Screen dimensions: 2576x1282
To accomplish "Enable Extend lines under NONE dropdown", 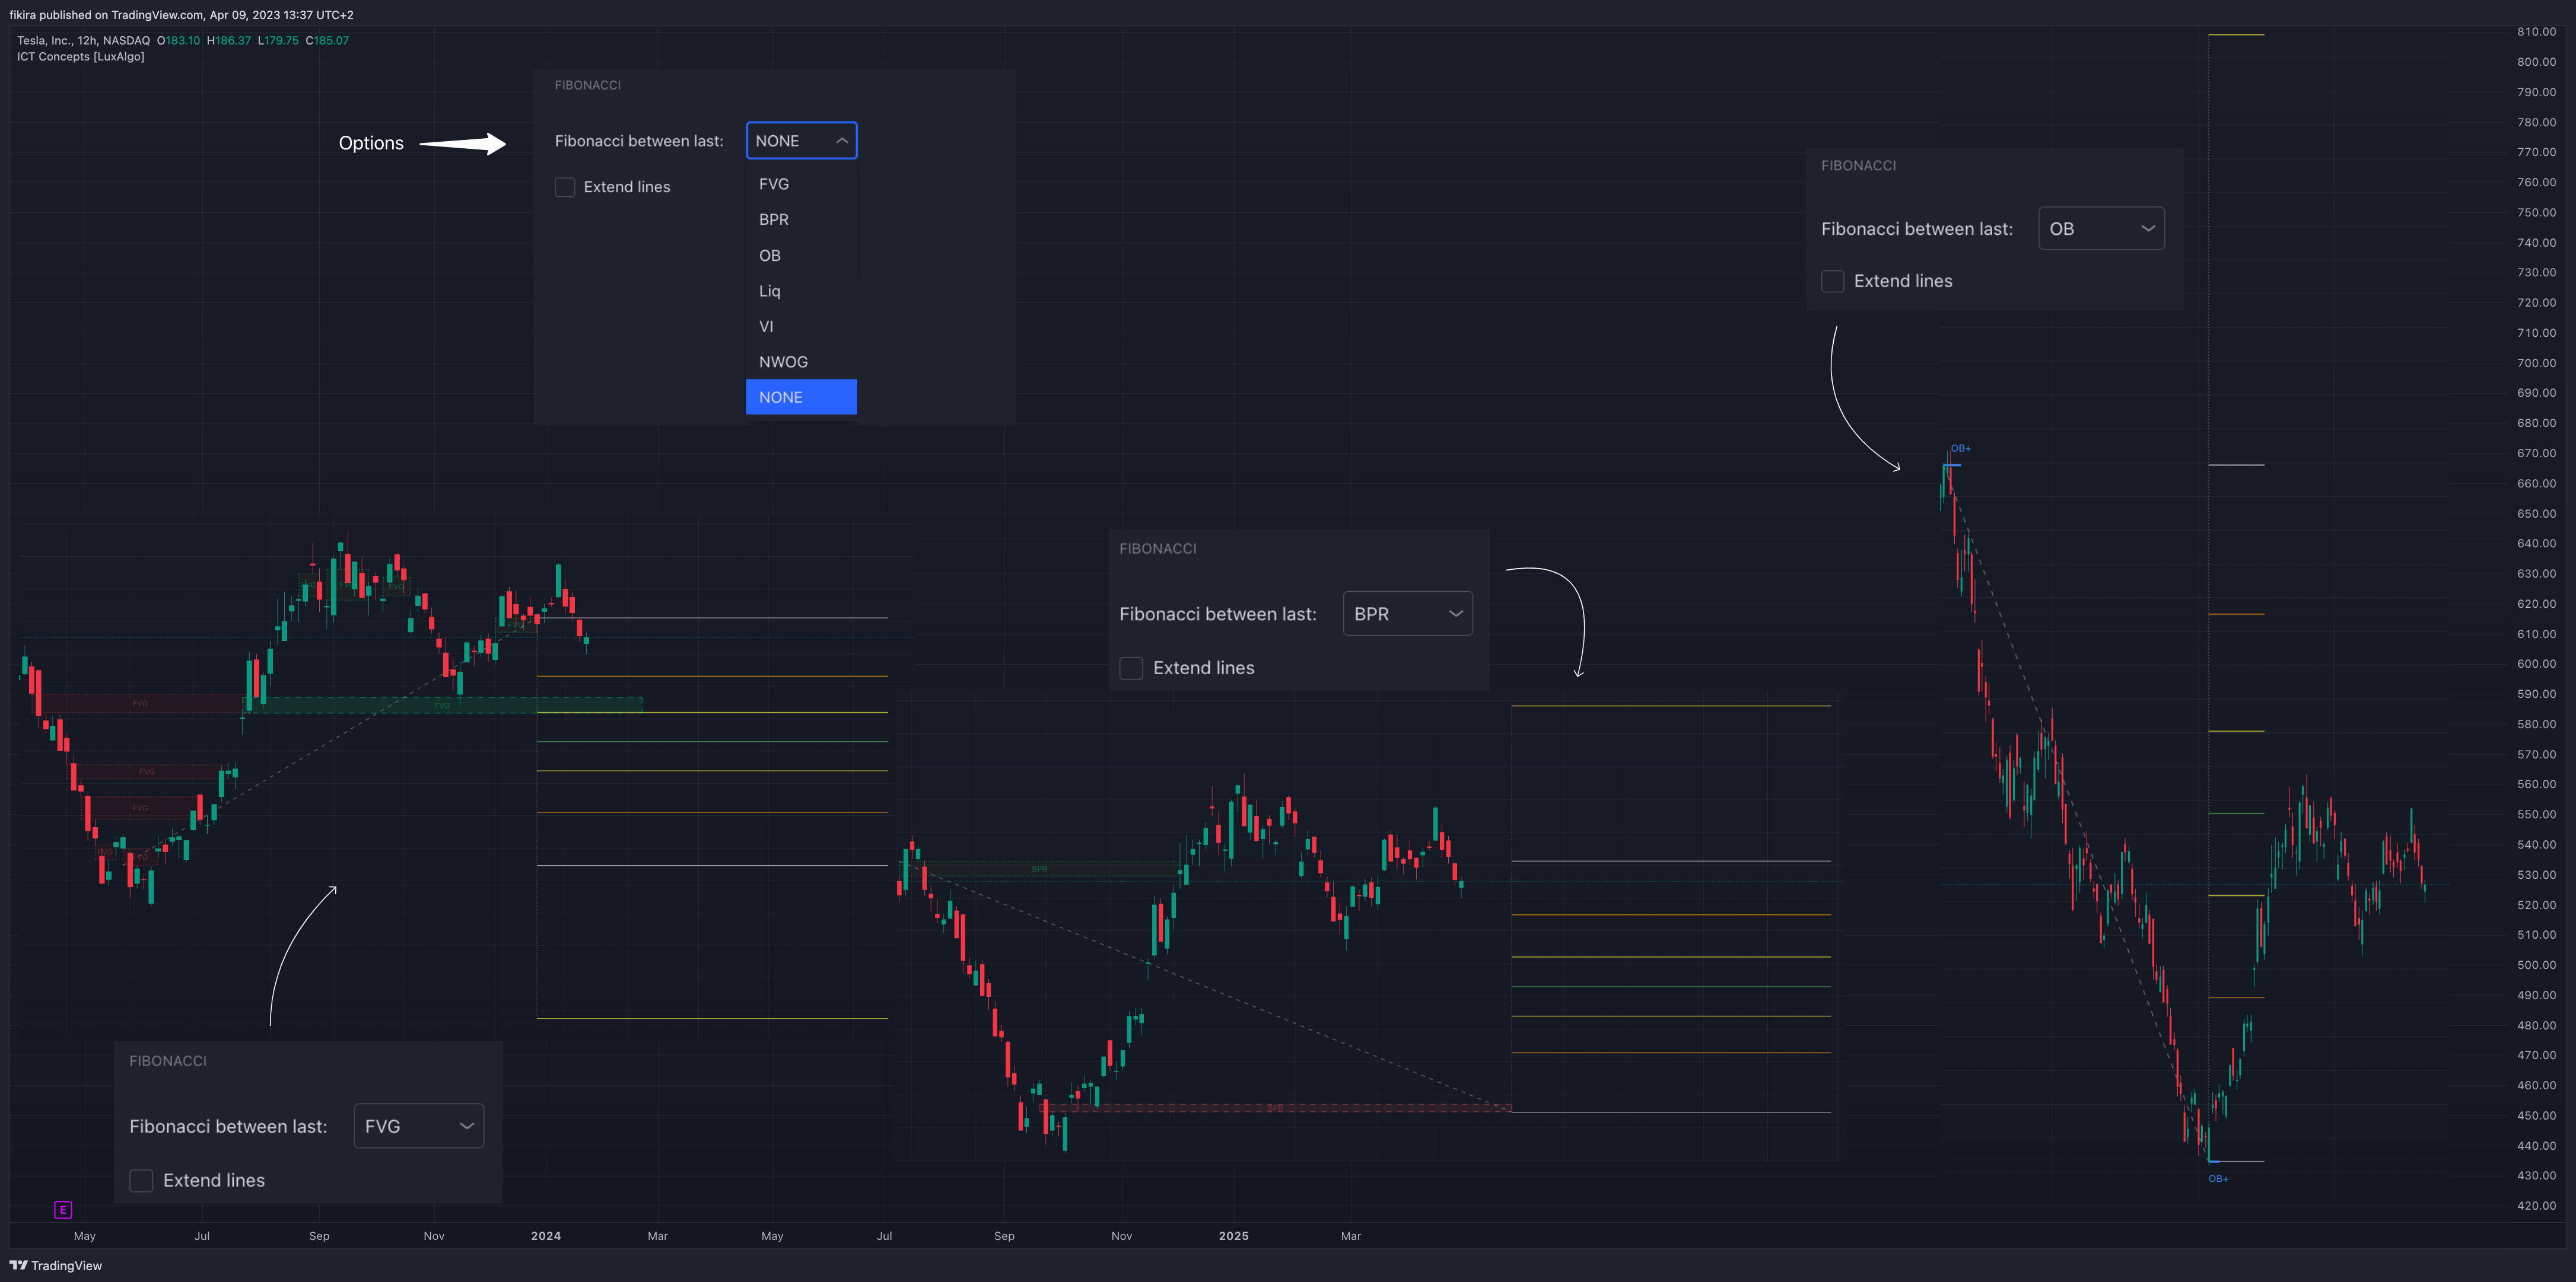I will (x=565, y=187).
